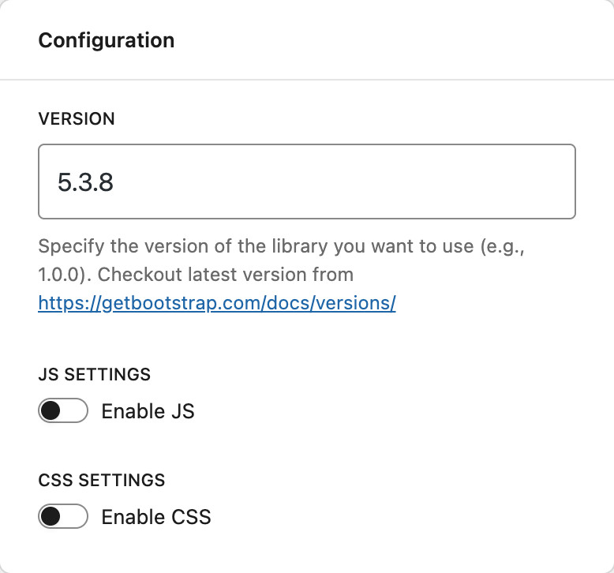The height and width of the screenshot is (573, 614).
Task: Click the dark knob of the CSS toggle
Action: point(51,517)
